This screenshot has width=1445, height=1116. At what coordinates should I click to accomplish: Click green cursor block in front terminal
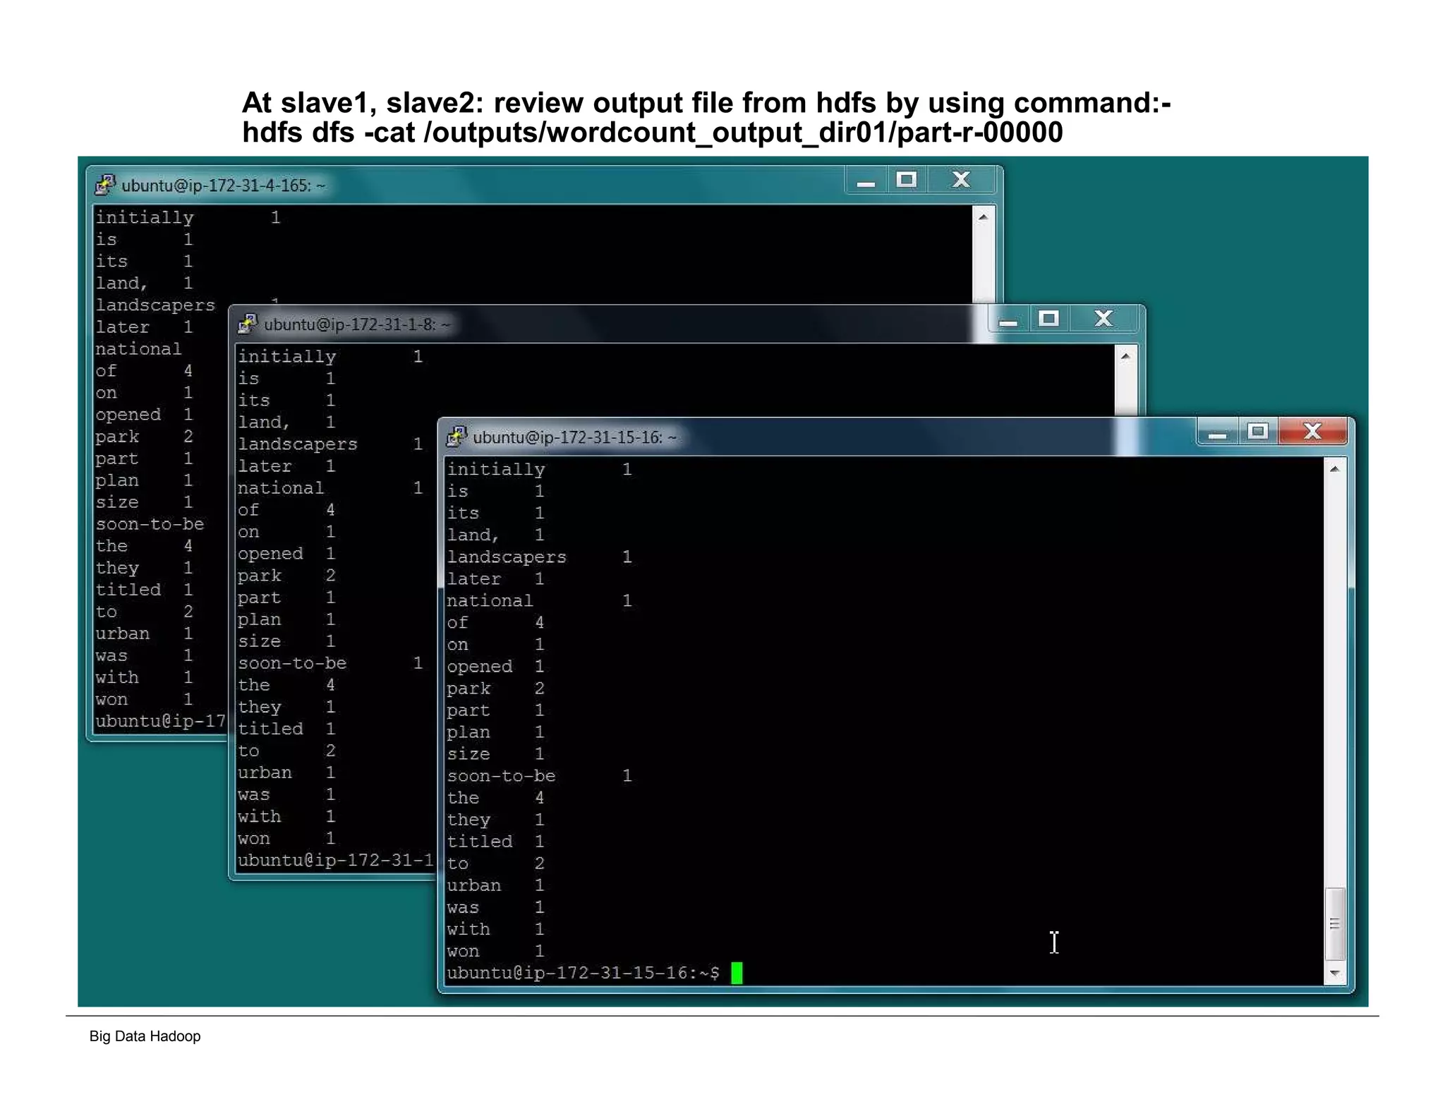coord(737,974)
